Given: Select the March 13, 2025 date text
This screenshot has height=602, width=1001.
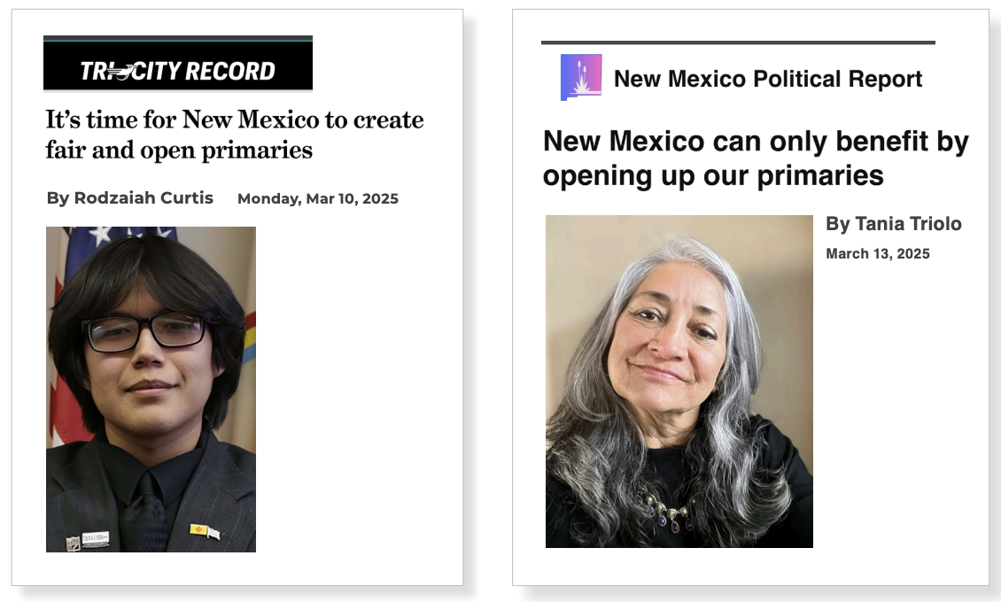Looking at the screenshot, I should pyautogui.click(x=878, y=254).
